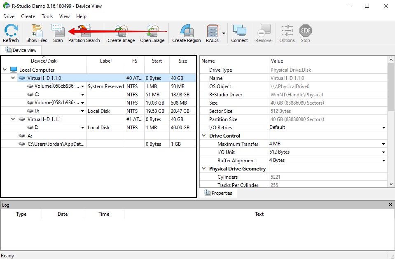Open the RAIDs dropdown arrow

pyautogui.click(x=224, y=33)
